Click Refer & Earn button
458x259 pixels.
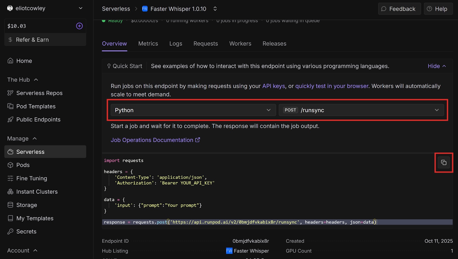coord(45,40)
